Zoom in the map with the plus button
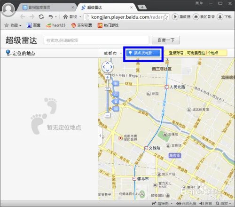 pos(108,77)
